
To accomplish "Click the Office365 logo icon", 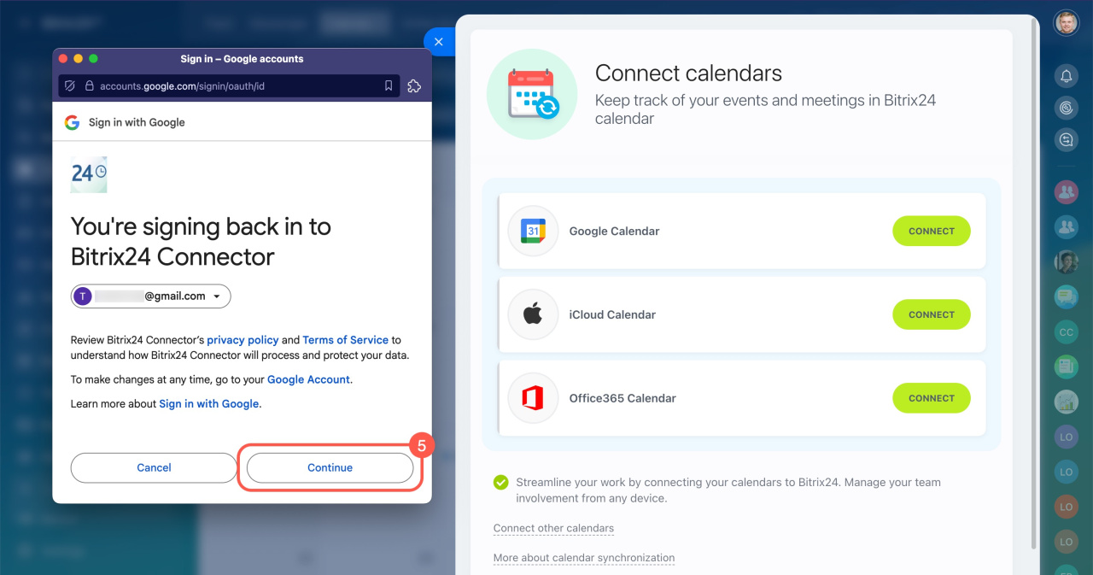I will click(x=533, y=398).
